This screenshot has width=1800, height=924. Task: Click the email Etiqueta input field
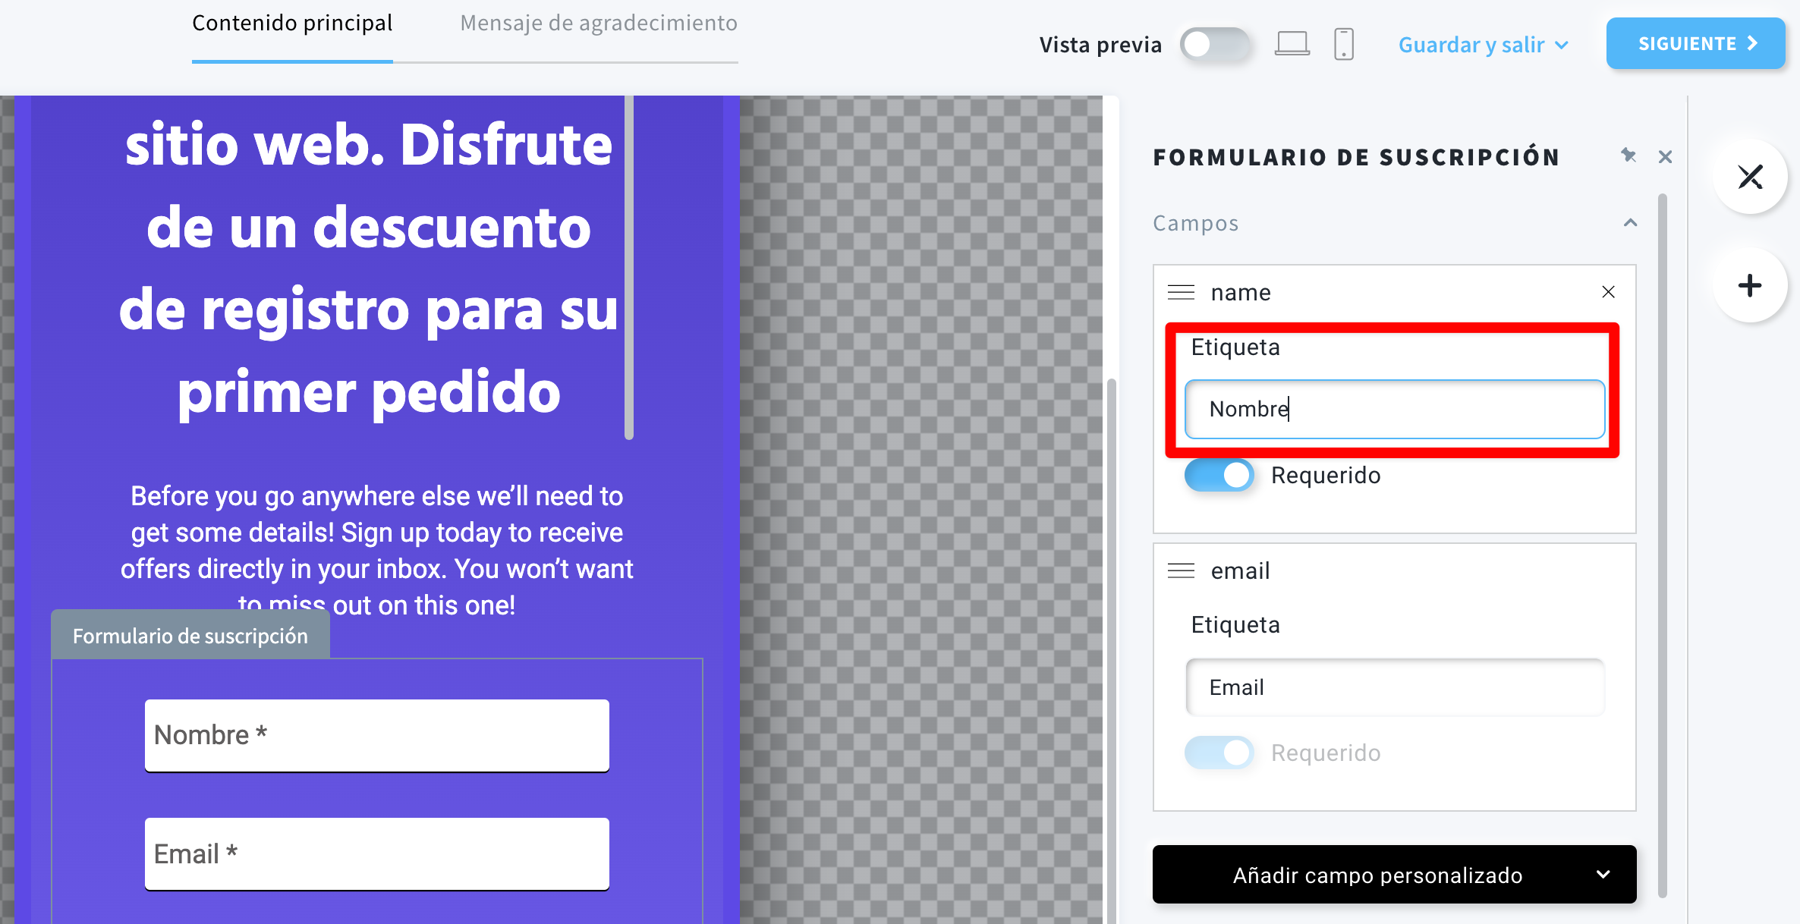click(x=1395, y=687)
